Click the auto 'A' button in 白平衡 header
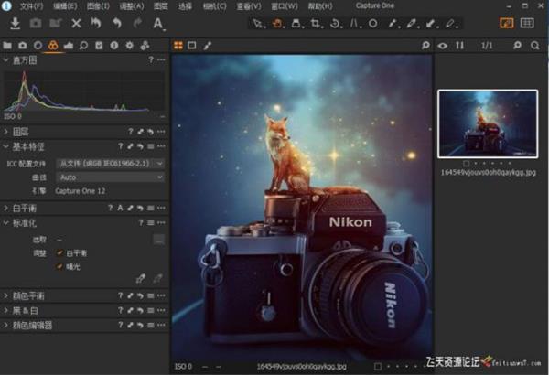Screen dimensions: 549x375 click(x=120, y=209)
